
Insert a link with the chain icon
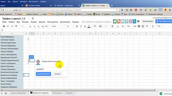[x=135, y=26]
